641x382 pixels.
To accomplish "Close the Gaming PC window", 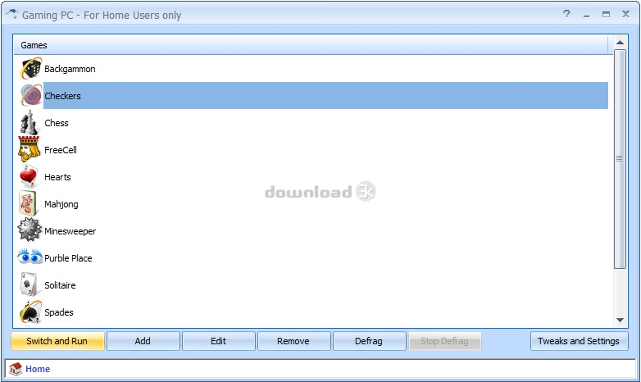I will pos(625,14).
